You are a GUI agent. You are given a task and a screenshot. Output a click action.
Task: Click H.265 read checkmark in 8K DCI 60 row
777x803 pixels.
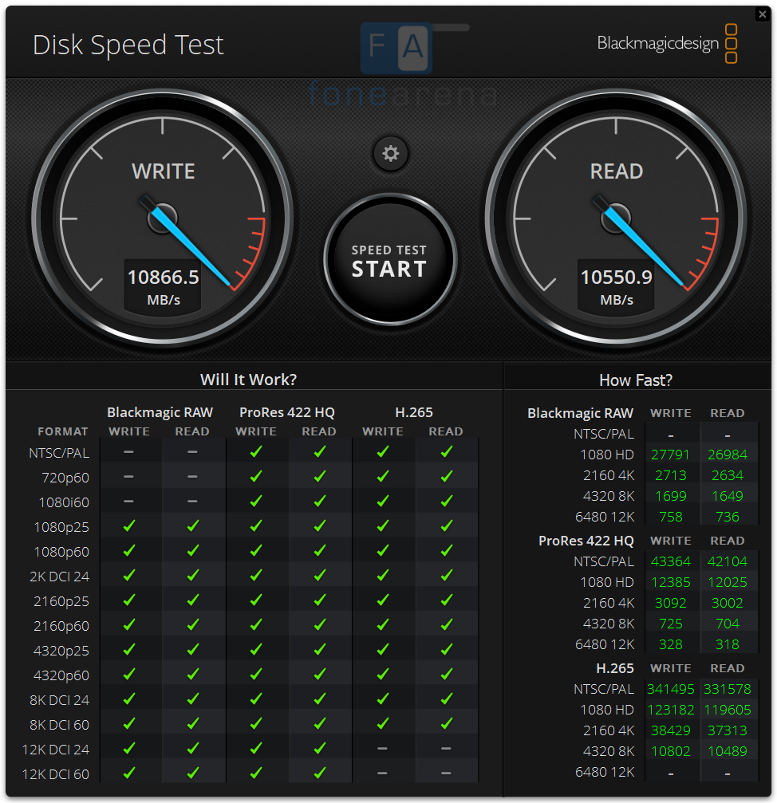pos(446,724)
